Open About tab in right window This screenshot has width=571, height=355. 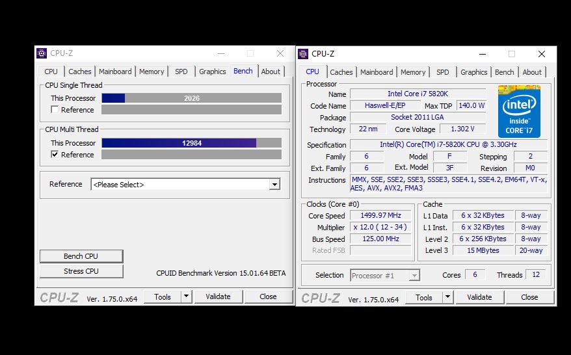532,72
